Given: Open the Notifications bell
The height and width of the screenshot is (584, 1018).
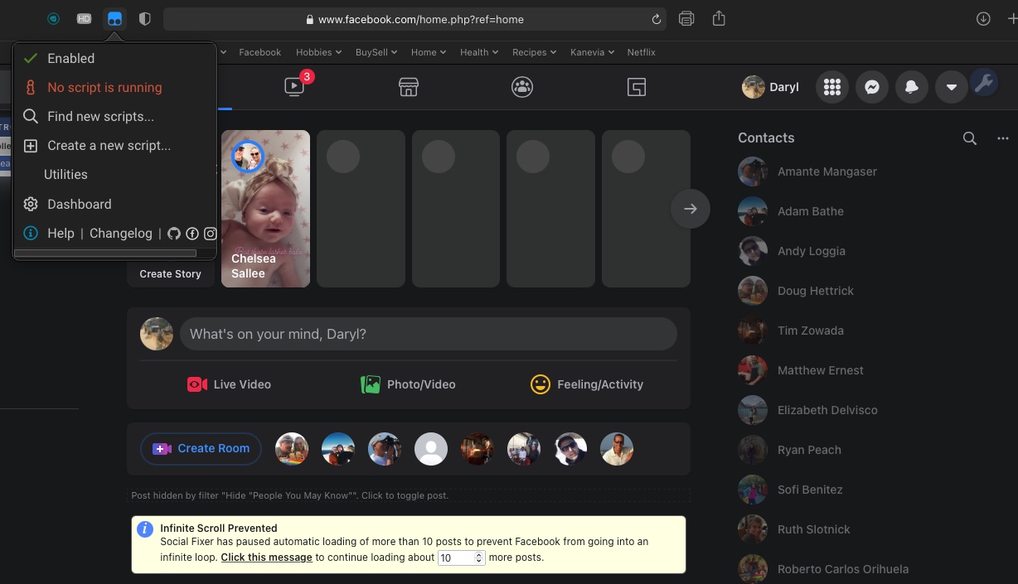Looking at the screenshot, I should click(x=911, y=87).
